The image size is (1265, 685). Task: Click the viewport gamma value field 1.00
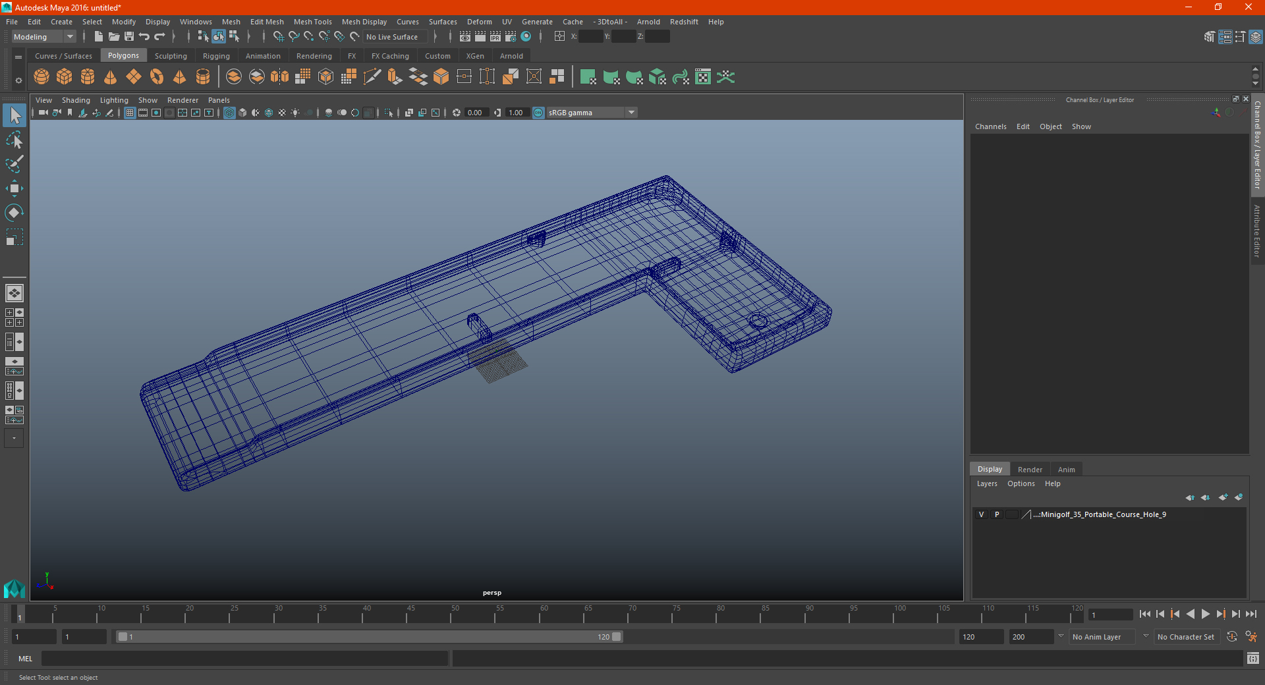click(x=516, y=113)
